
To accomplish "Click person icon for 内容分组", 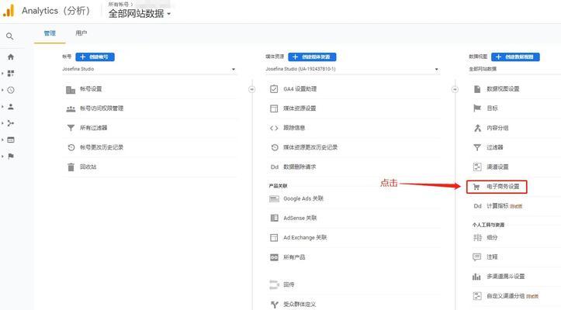I will 477,128.
